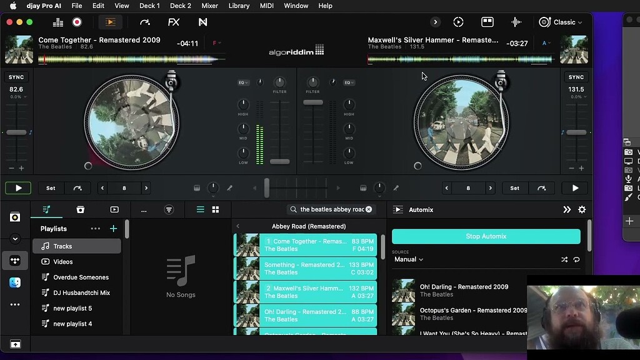
Task: Start a recording session
Action: click(x=77, y=21)
